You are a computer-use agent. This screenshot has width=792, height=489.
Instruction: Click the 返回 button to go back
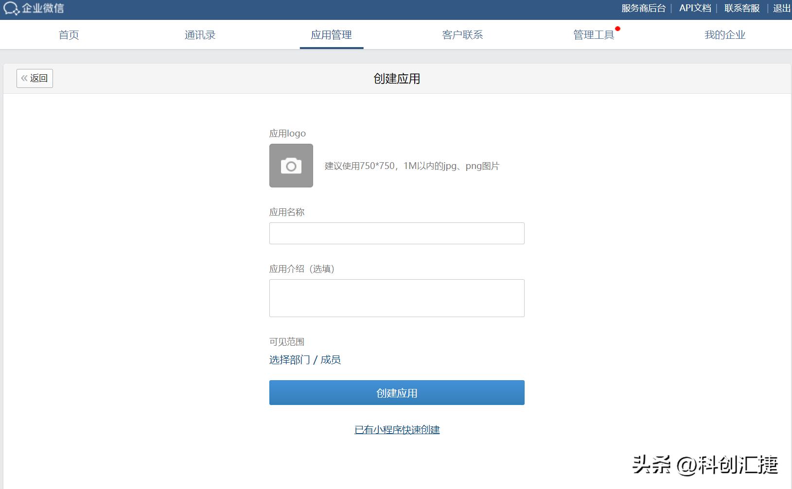point(35,78)
